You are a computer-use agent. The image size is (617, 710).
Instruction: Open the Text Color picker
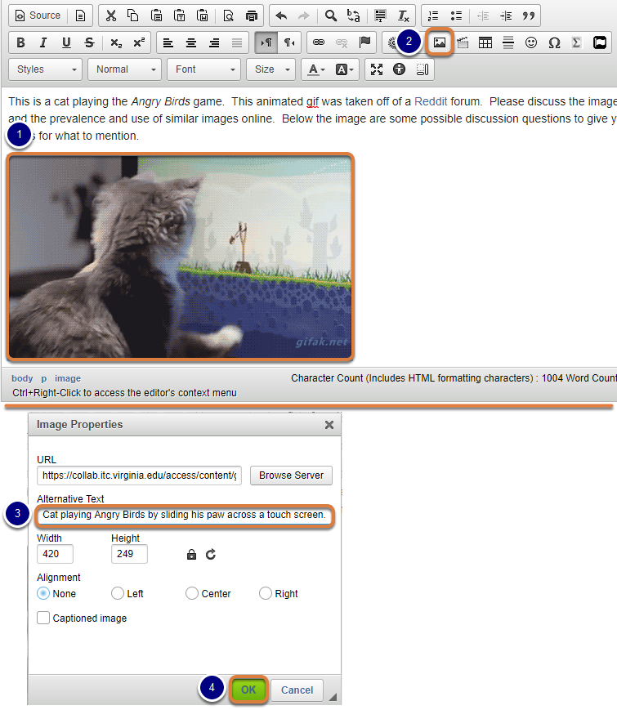pyautogui.click(x=315, y=69)
